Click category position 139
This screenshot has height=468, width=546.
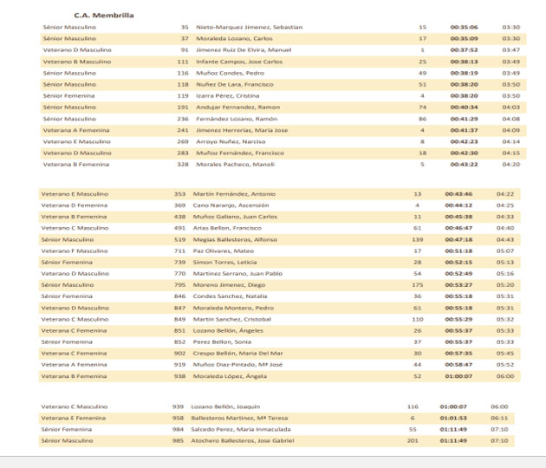coord(417,239)
